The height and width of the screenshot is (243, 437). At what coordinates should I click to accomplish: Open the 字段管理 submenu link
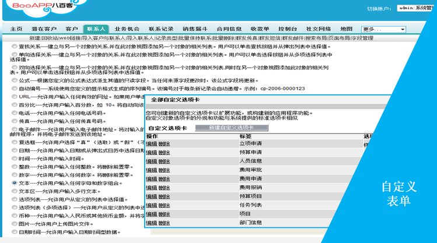(x=362, y=38)
